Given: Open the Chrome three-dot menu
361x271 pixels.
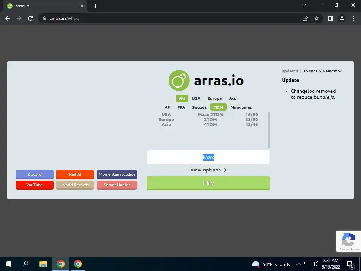Looking at the screenshot, I should (353, 18).
